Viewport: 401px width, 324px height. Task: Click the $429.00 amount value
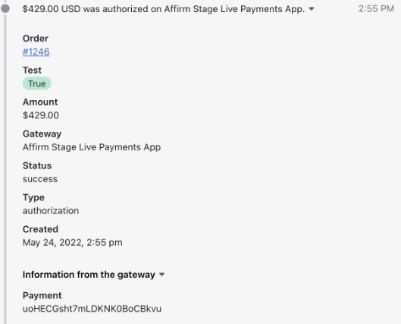pos(41,115)
